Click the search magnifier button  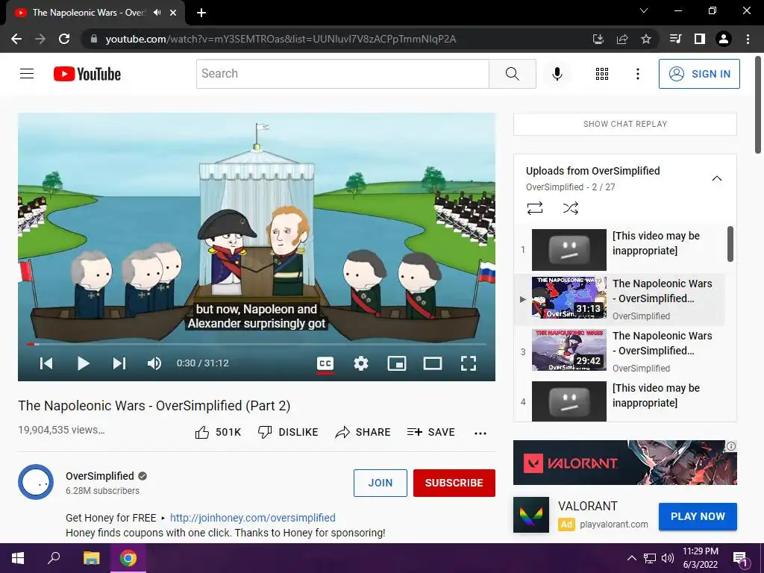[x=512, y=74]
